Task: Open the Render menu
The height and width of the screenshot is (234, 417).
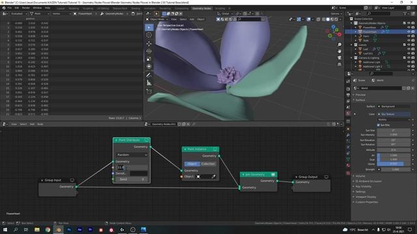Action: point(26,8)
